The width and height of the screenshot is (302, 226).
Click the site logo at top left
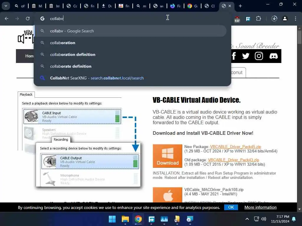[25, 37]
